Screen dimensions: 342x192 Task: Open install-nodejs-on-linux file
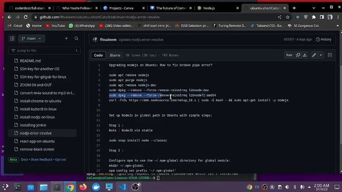pos(37,117)
